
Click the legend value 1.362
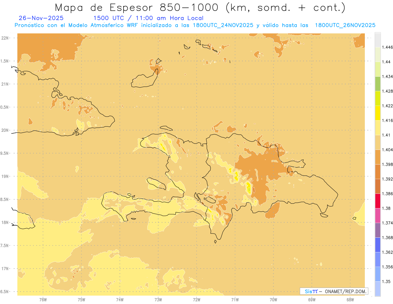(388, 252)
